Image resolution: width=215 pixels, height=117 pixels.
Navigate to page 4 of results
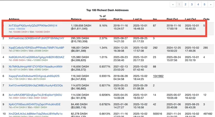[x=198, y=4]
